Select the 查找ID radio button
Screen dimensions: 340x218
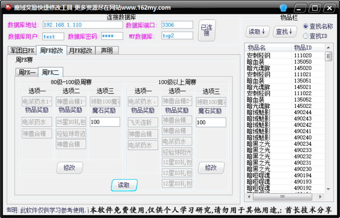(306, 36)
